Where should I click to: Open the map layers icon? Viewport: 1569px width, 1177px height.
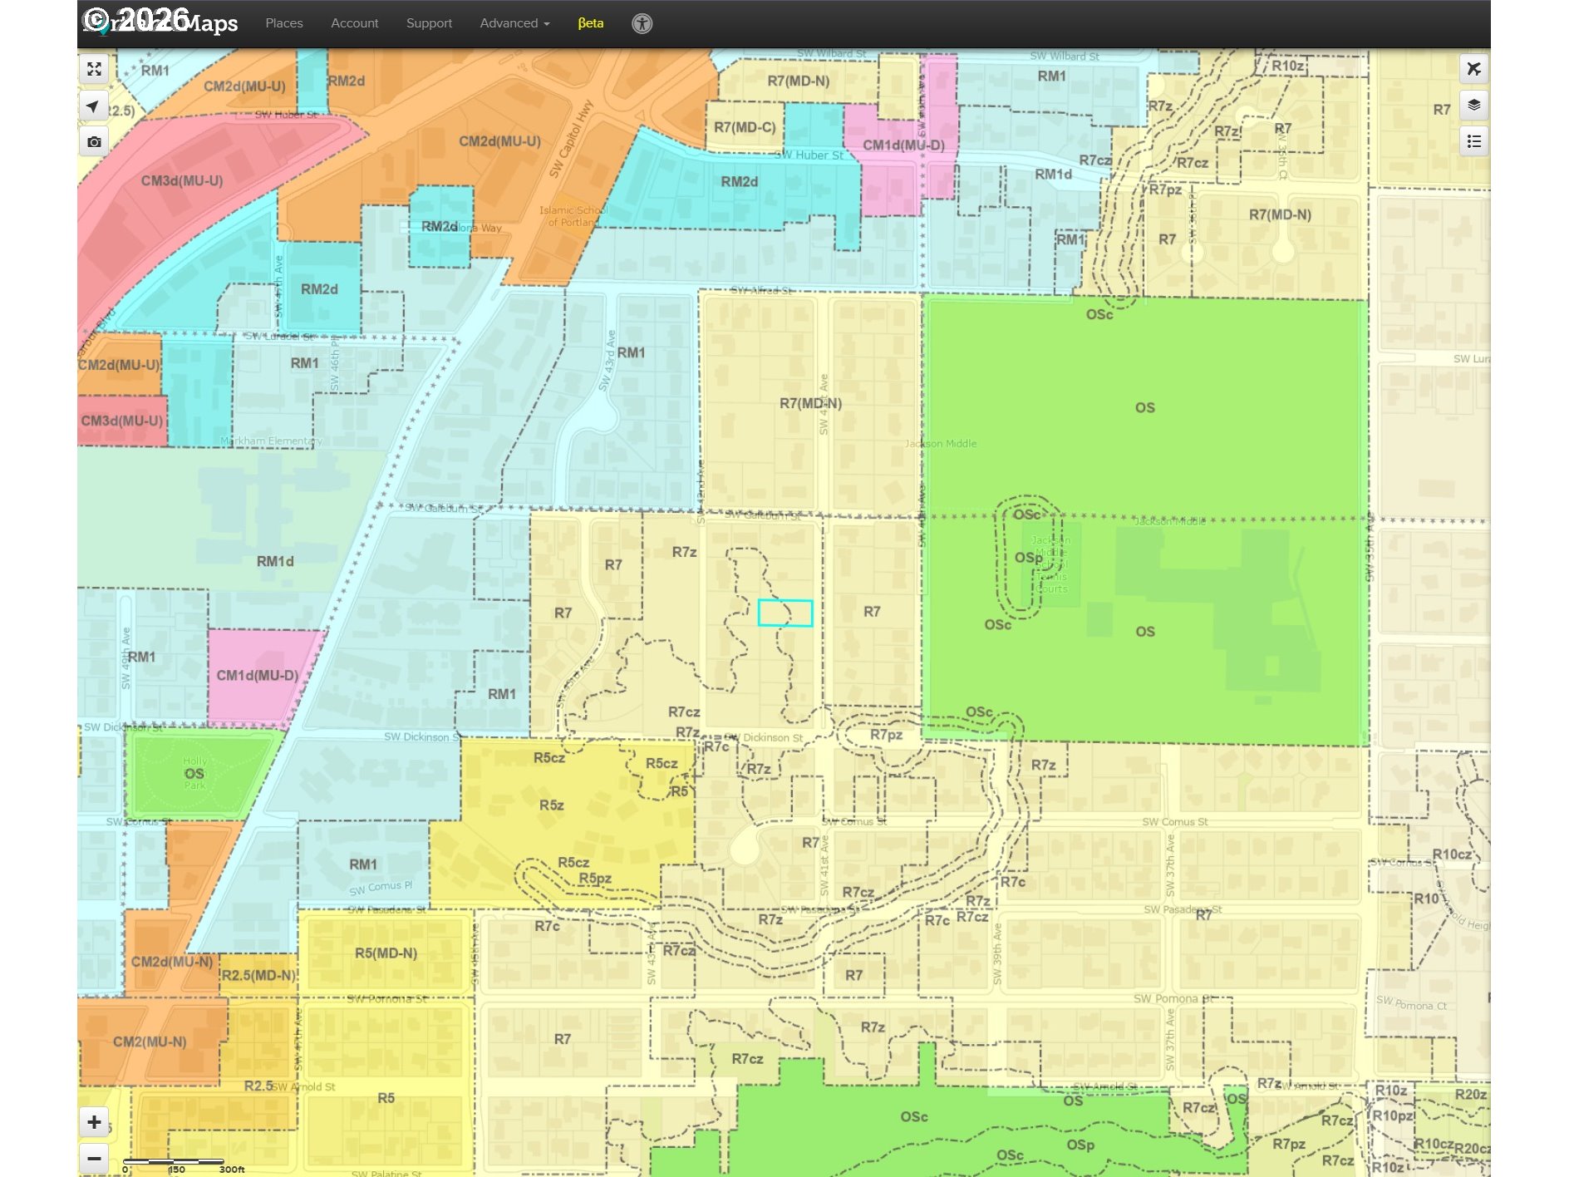(1473, 106)
